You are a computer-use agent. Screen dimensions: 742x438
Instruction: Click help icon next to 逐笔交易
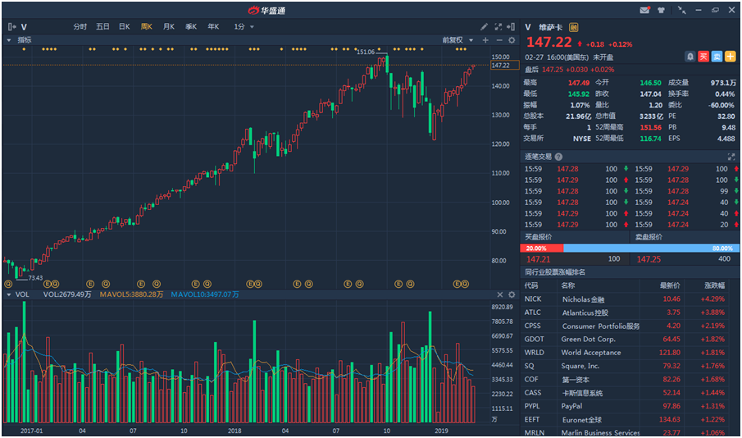(559, 156)
